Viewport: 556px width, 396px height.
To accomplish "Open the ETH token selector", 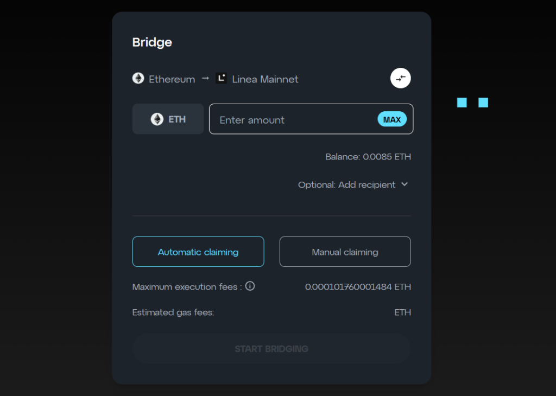I will tap(168, 119).
